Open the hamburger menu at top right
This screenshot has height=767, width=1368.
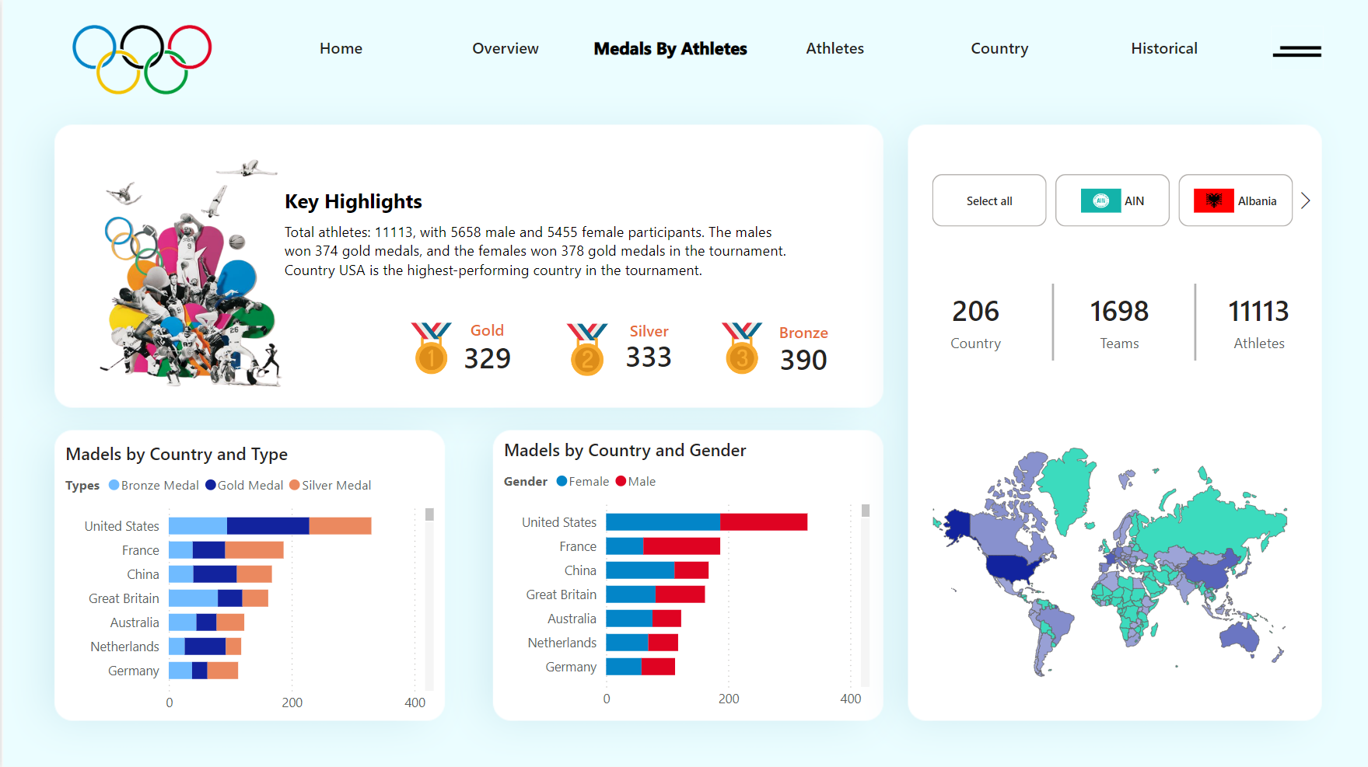coord(1296,51)
